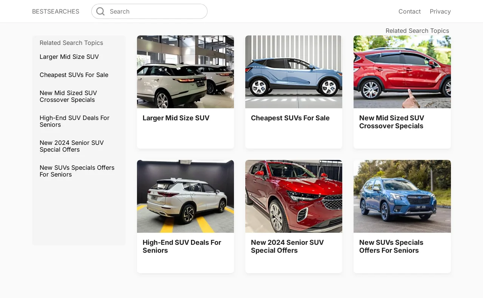Open Cheapest SUVs For Sale sidebar link
483x298 pixels.
(x=74, y=75)
